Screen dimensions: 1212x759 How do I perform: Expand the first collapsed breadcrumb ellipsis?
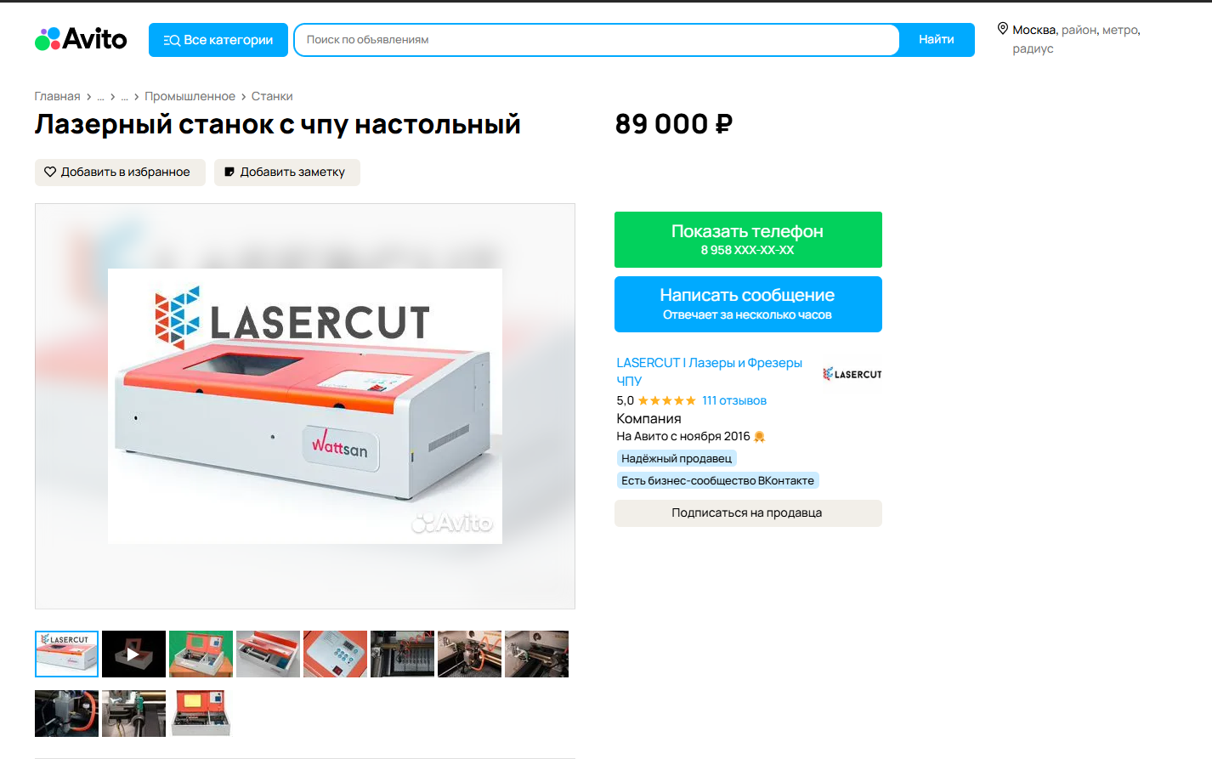100,96
